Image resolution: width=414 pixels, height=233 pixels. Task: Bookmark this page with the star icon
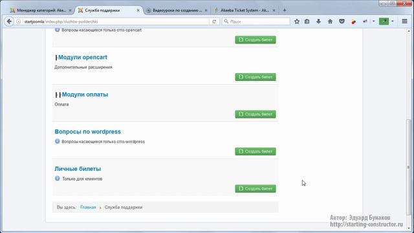click(297, 21)
